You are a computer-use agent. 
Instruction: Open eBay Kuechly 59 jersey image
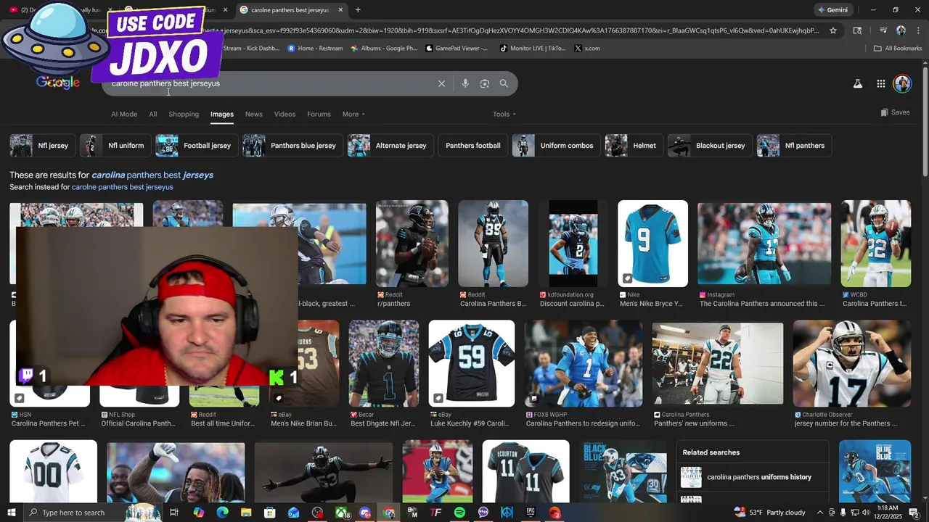click(x=472, y=364)
